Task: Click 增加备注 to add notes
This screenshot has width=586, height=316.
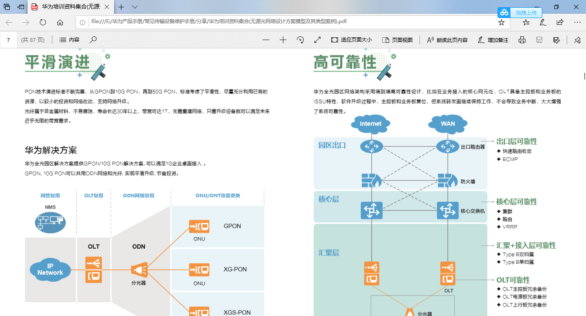Action: click(x=493, y=40)
